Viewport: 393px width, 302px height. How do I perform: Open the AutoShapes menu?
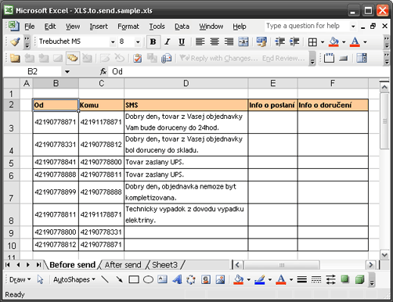click(74, 279)
